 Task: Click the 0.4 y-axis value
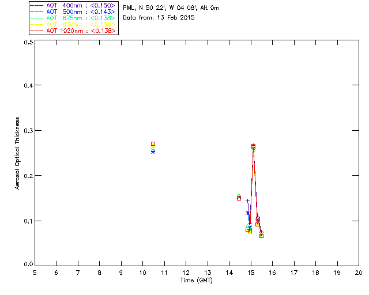(x=28, y=85)
